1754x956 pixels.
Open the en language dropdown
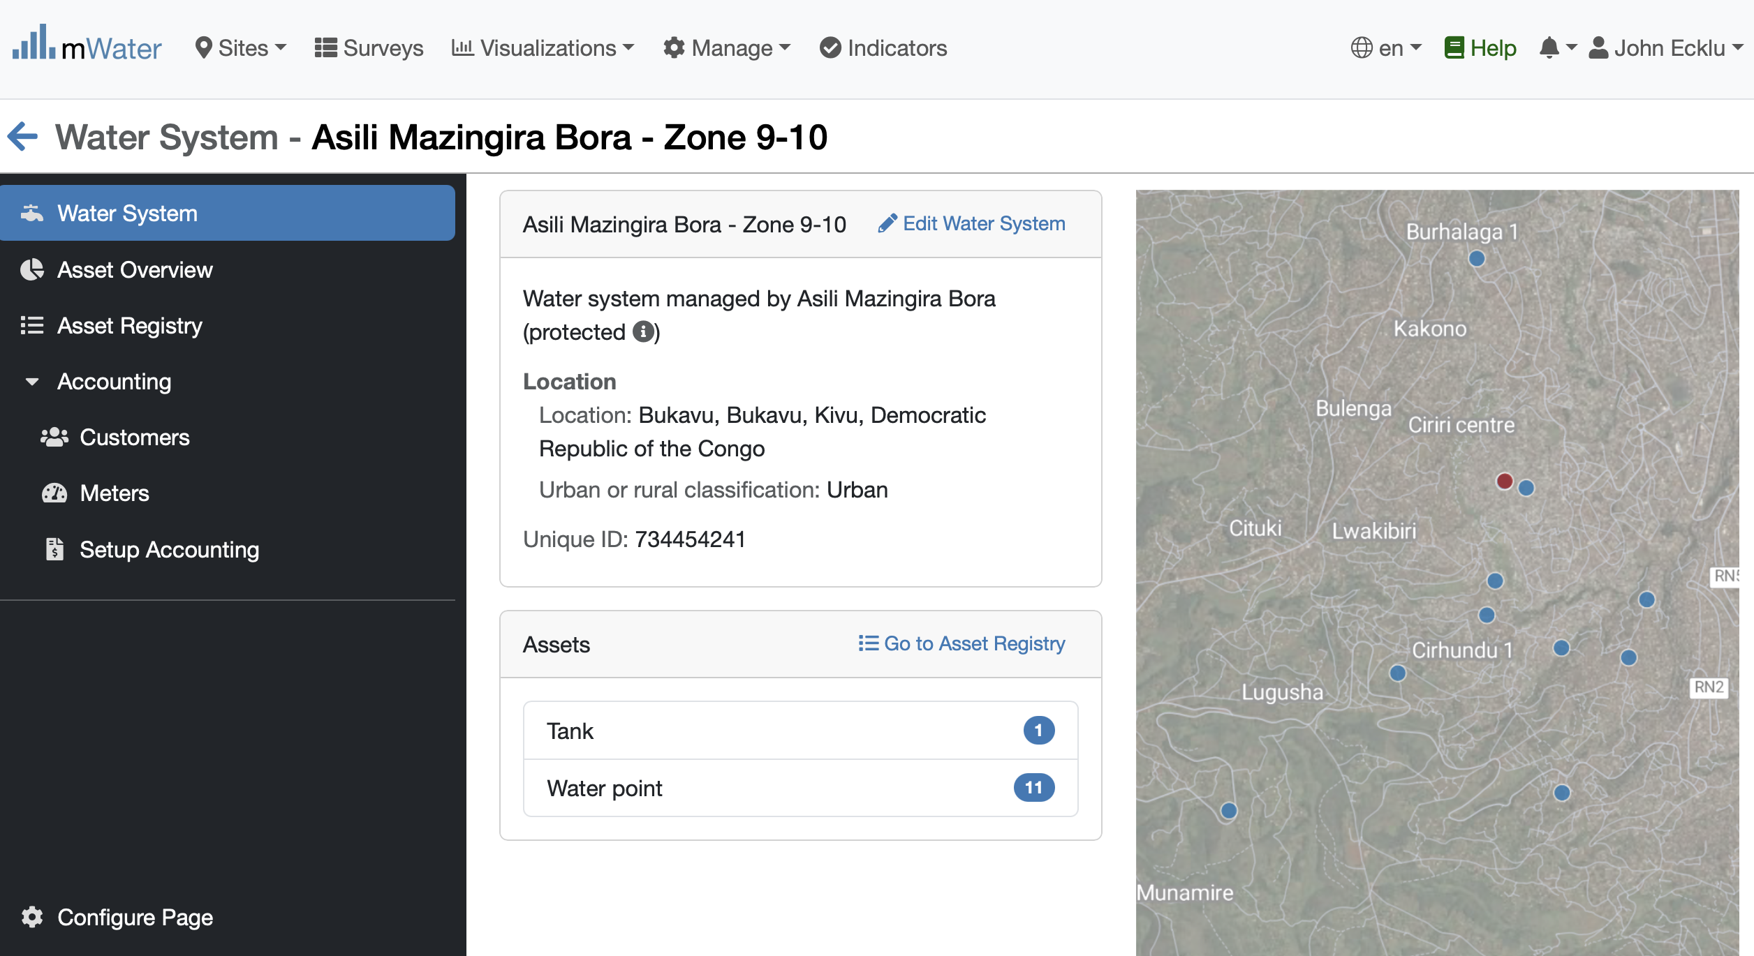pyautogui.click(x=1386, y=48)
